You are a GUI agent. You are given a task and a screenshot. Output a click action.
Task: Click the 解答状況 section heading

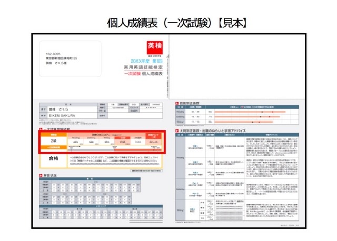(50, 175)
